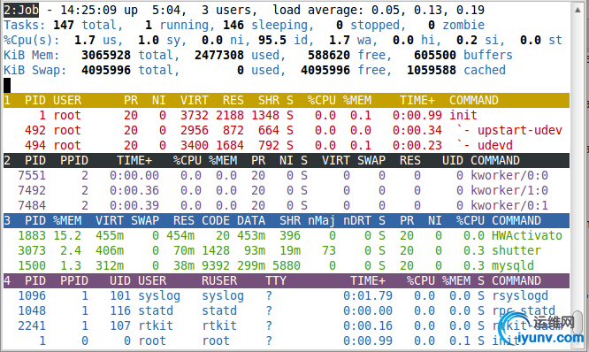This screenshot has height=352, width=589.
Task: Click the scrollbar up arrow at top right
Action: tap(578, 10)
